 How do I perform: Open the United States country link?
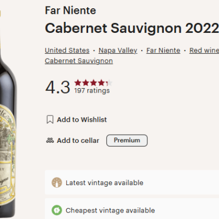67,50
